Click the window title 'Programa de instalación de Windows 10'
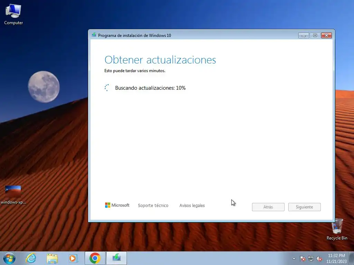The width and height of the screenshot is (354, 265). tap(134, 36)
